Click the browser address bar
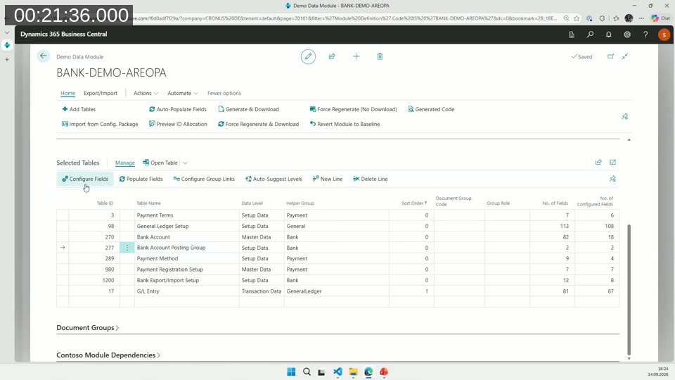 345,18
